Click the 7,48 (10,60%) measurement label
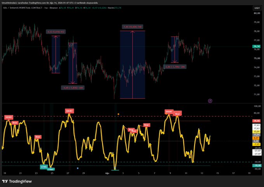The width and height of the screenshot is (264, 187). pyautogui.click(x=132, y=27)
